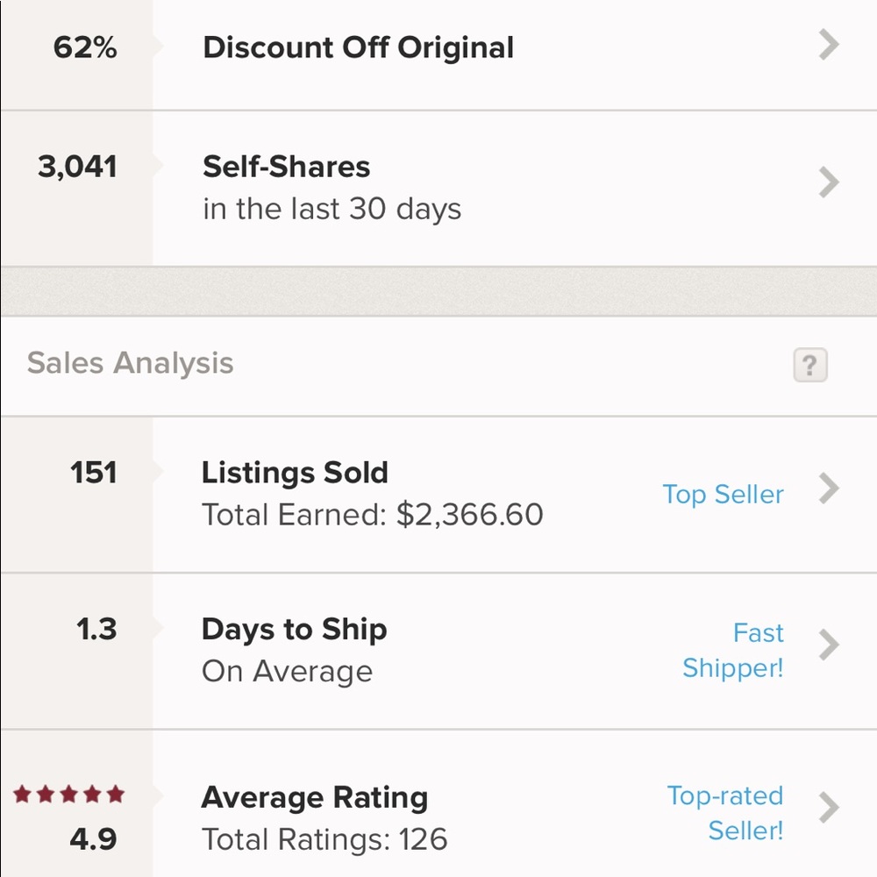The image size is (877, 877).
Task: Tap Total Earned: $2,366.60 text
Action: pyautogui.click(x=373, y=515)
